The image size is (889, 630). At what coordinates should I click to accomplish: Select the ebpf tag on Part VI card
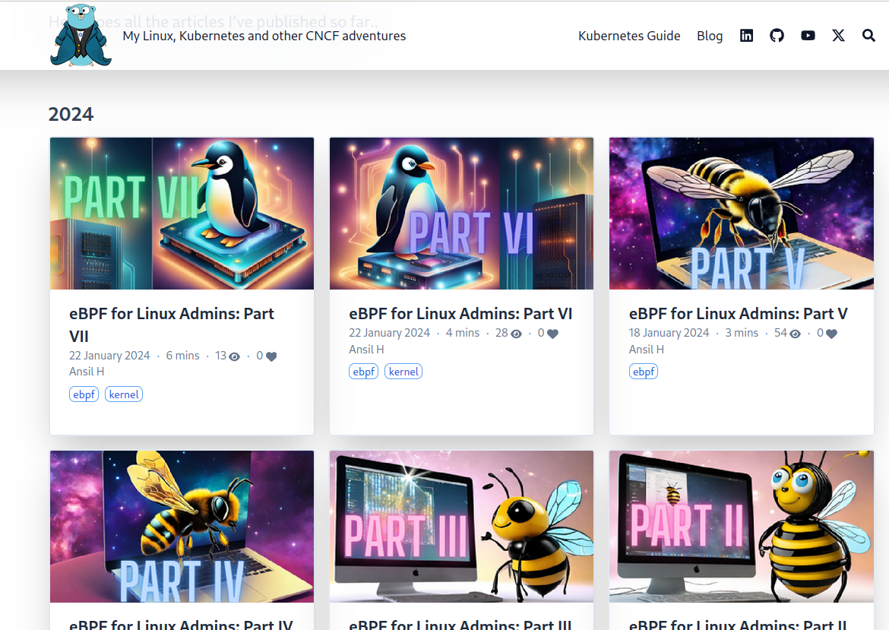[363, 372]
